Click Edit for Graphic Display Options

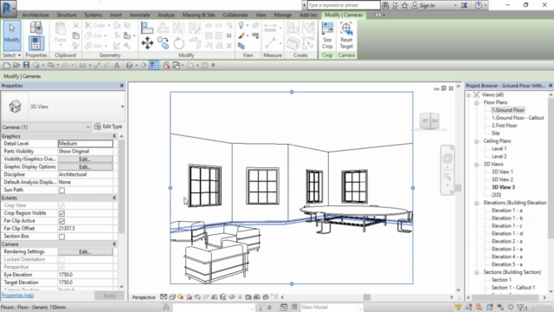85,167
